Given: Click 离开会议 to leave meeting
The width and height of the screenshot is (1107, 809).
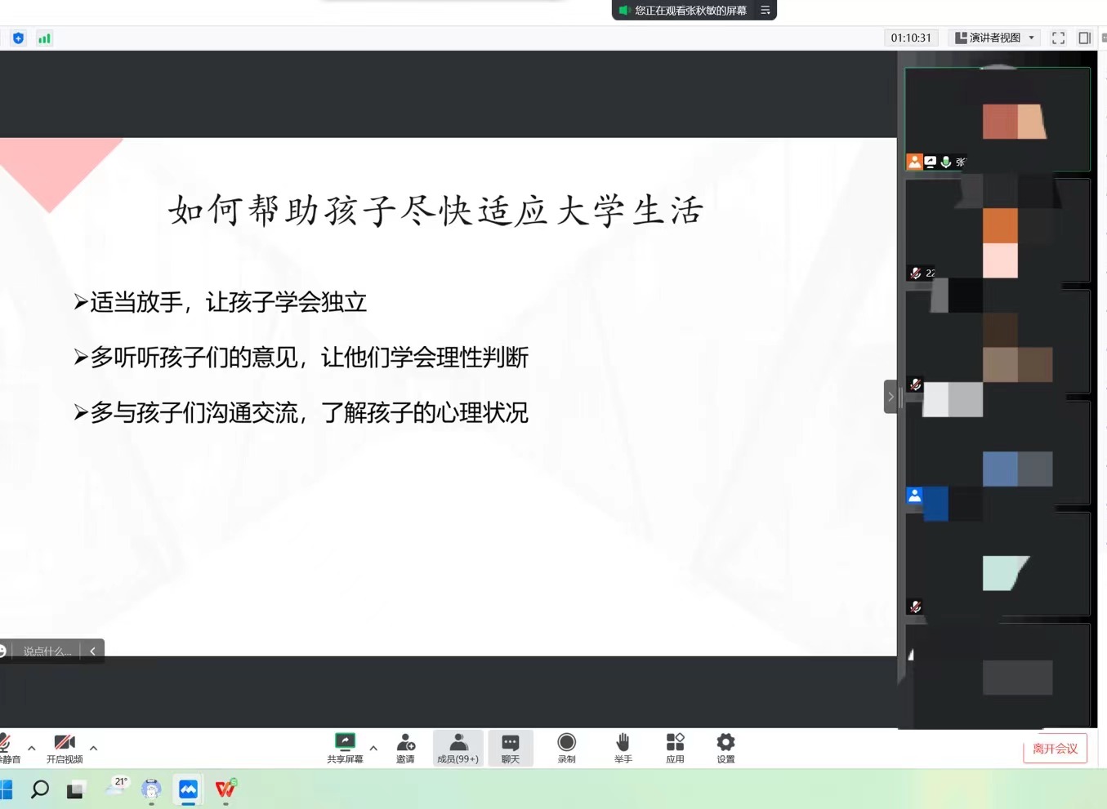Looking at the screenshot, I should pyautogui.click(x=1055, y=748).
